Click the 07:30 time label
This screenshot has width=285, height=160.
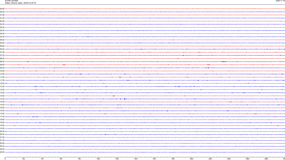click(2, 55)
